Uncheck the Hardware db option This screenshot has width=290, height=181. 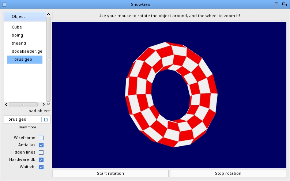[41, 160]
